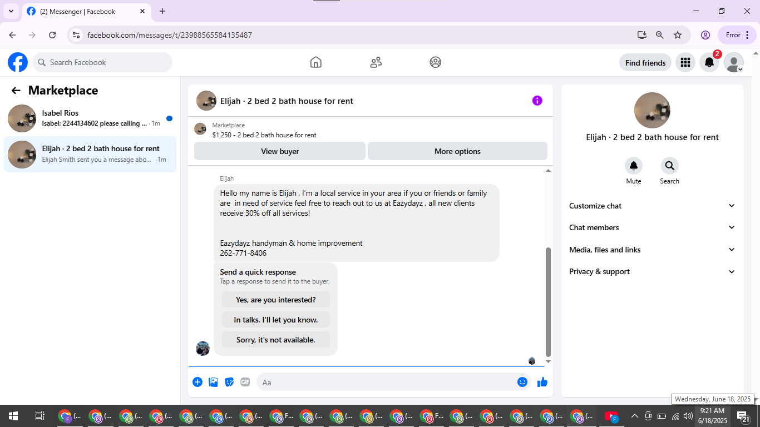
Task: Expand Media, files and links section
Action: (652, 250)
